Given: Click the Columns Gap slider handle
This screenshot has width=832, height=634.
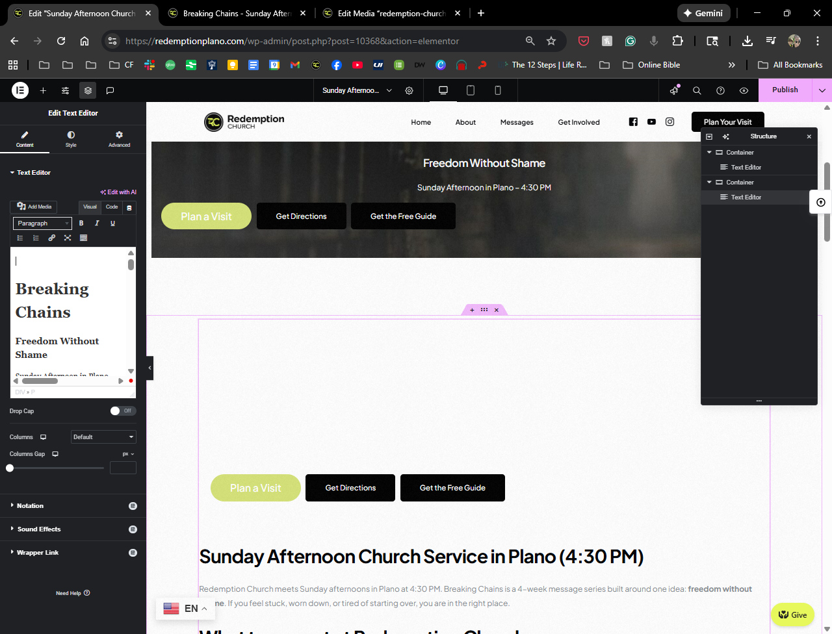Looking at the screenshot, I should (x=10, y=468).
